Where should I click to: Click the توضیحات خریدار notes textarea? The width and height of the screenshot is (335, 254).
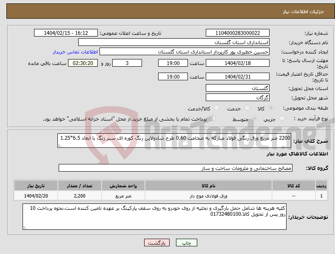(154, 217)
